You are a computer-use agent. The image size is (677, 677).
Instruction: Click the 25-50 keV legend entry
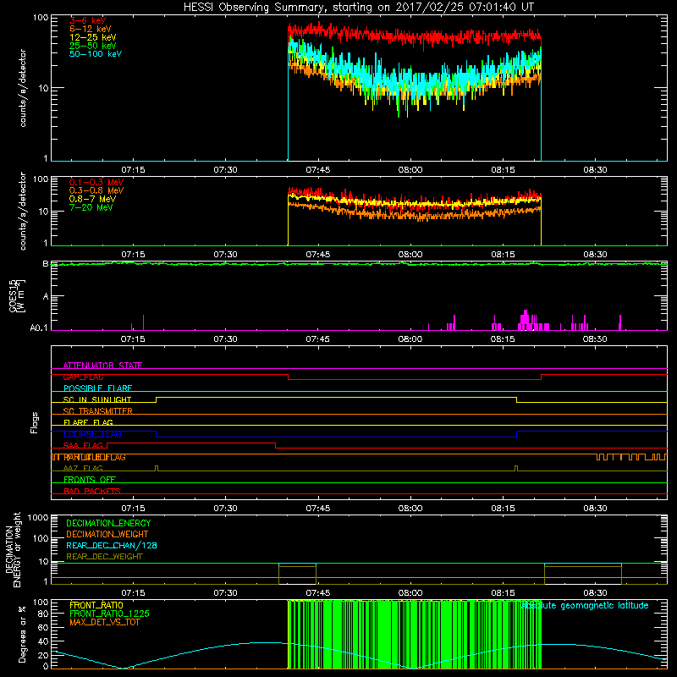pos(93,46)
